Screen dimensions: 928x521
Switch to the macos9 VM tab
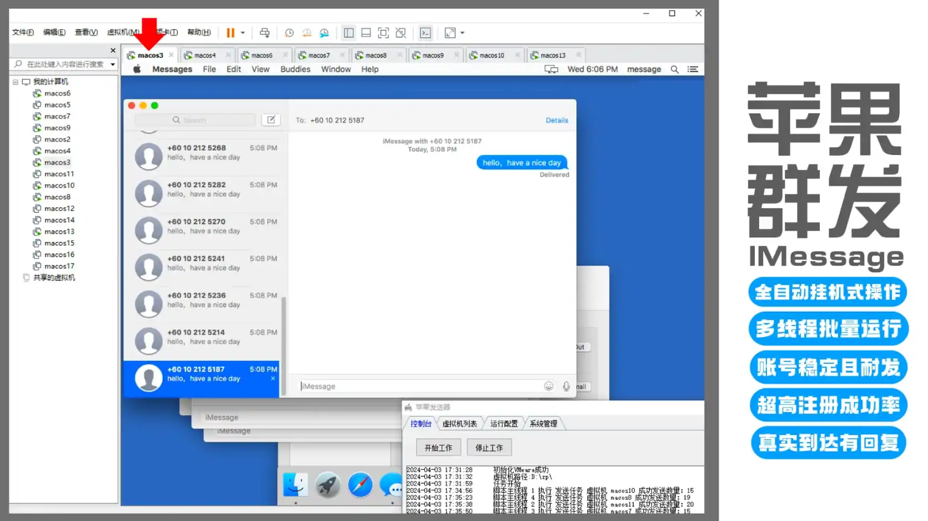433,55
